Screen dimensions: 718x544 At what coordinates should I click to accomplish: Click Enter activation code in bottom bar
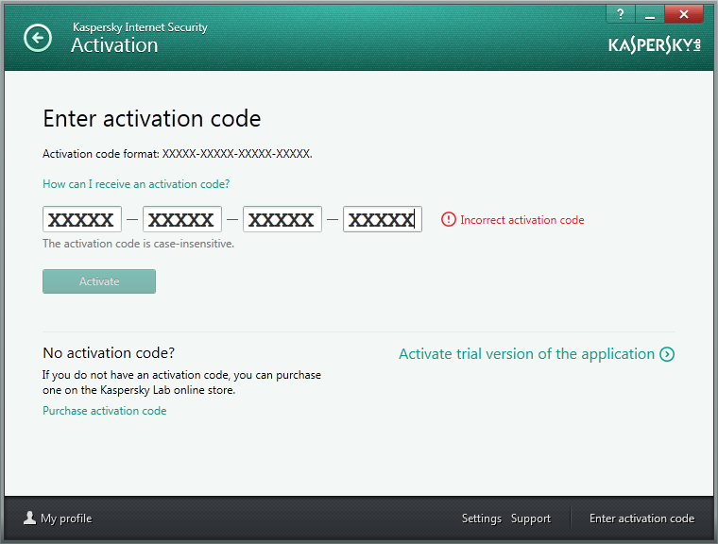coord(642,518)
